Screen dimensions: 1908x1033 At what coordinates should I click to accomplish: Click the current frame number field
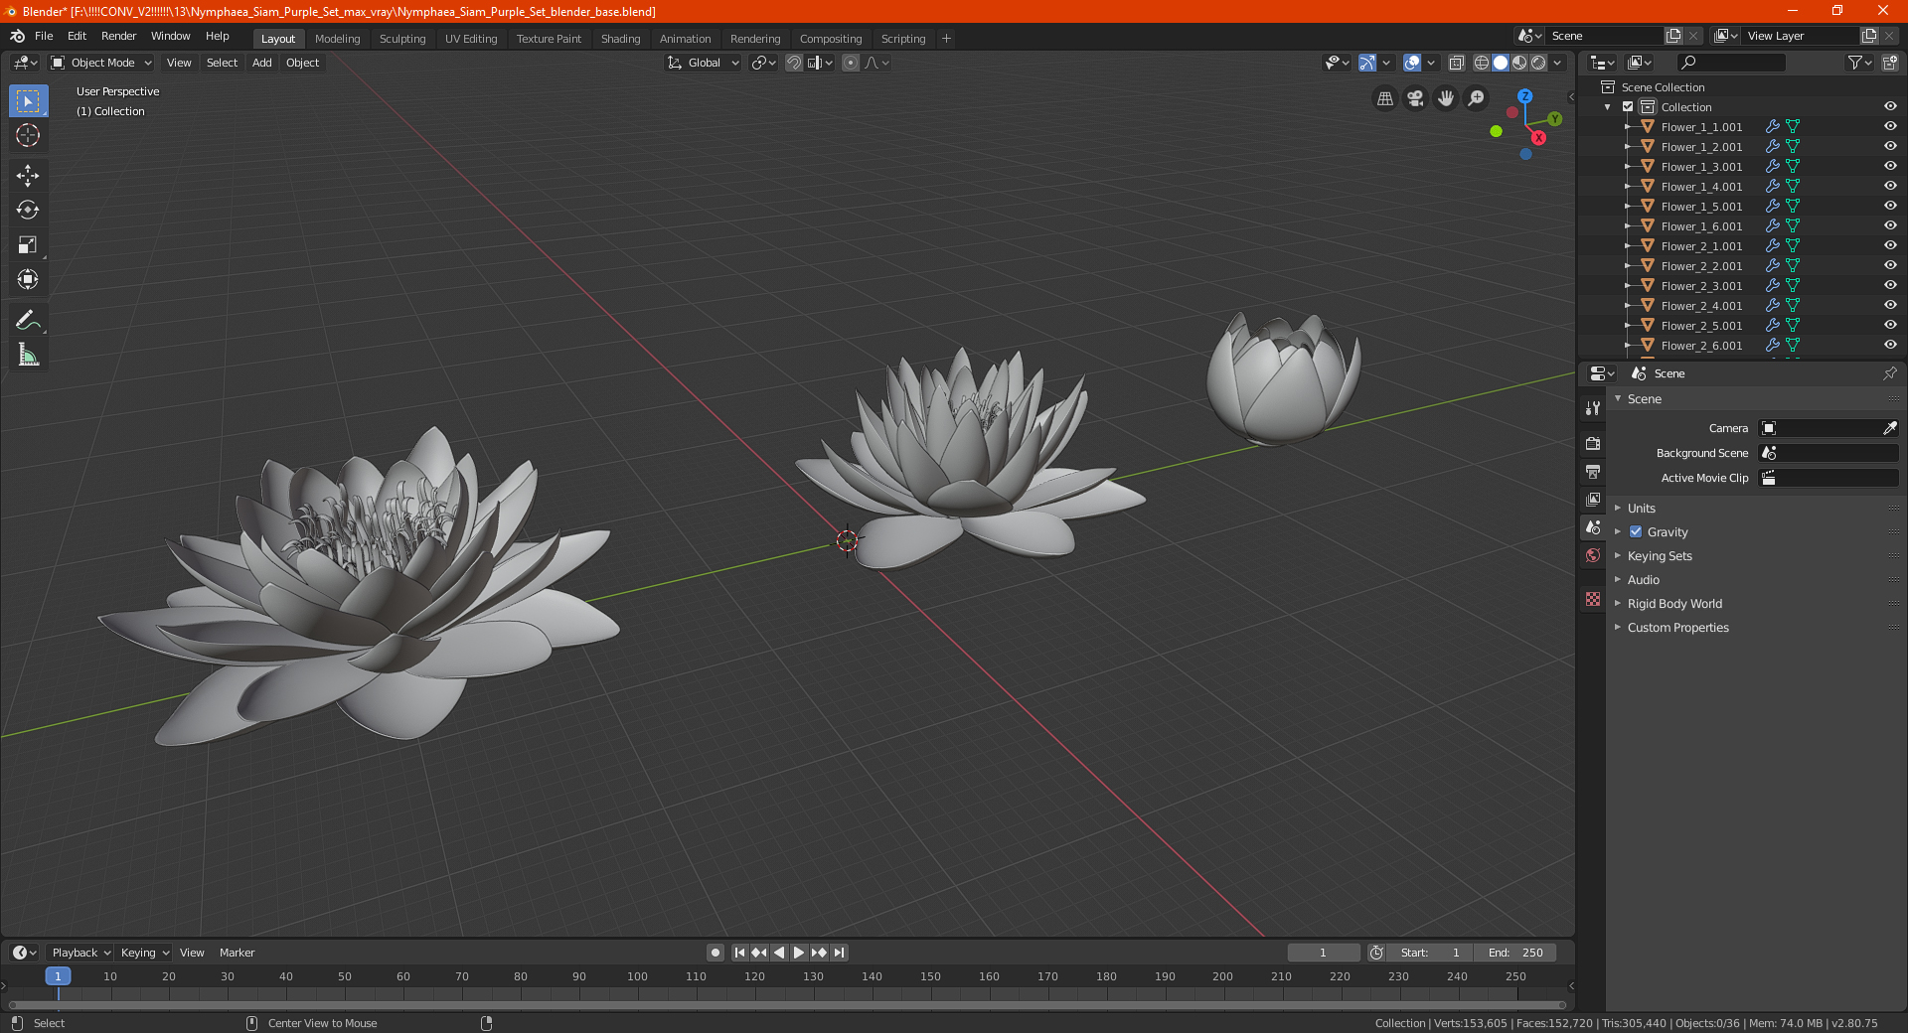pos(1324,953)
